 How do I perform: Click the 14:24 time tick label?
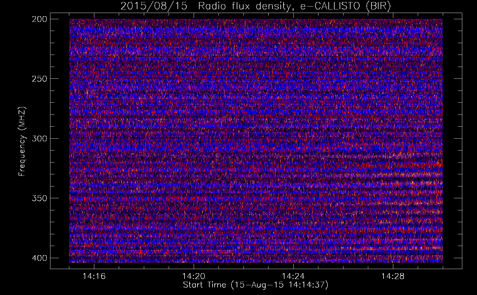click(x=293, y=276)
